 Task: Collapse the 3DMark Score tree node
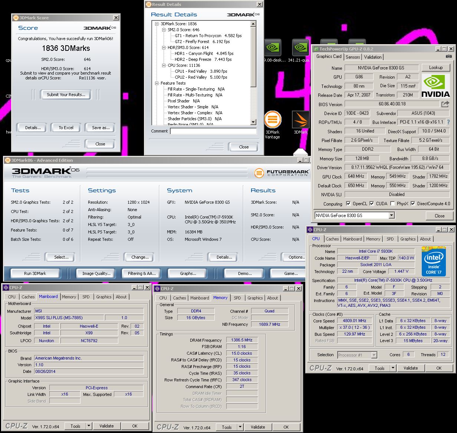tap(157, 24)
